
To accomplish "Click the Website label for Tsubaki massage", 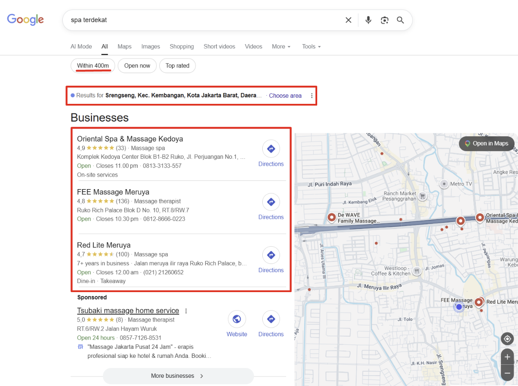I will pyautogui.click(x=237, y=334).
